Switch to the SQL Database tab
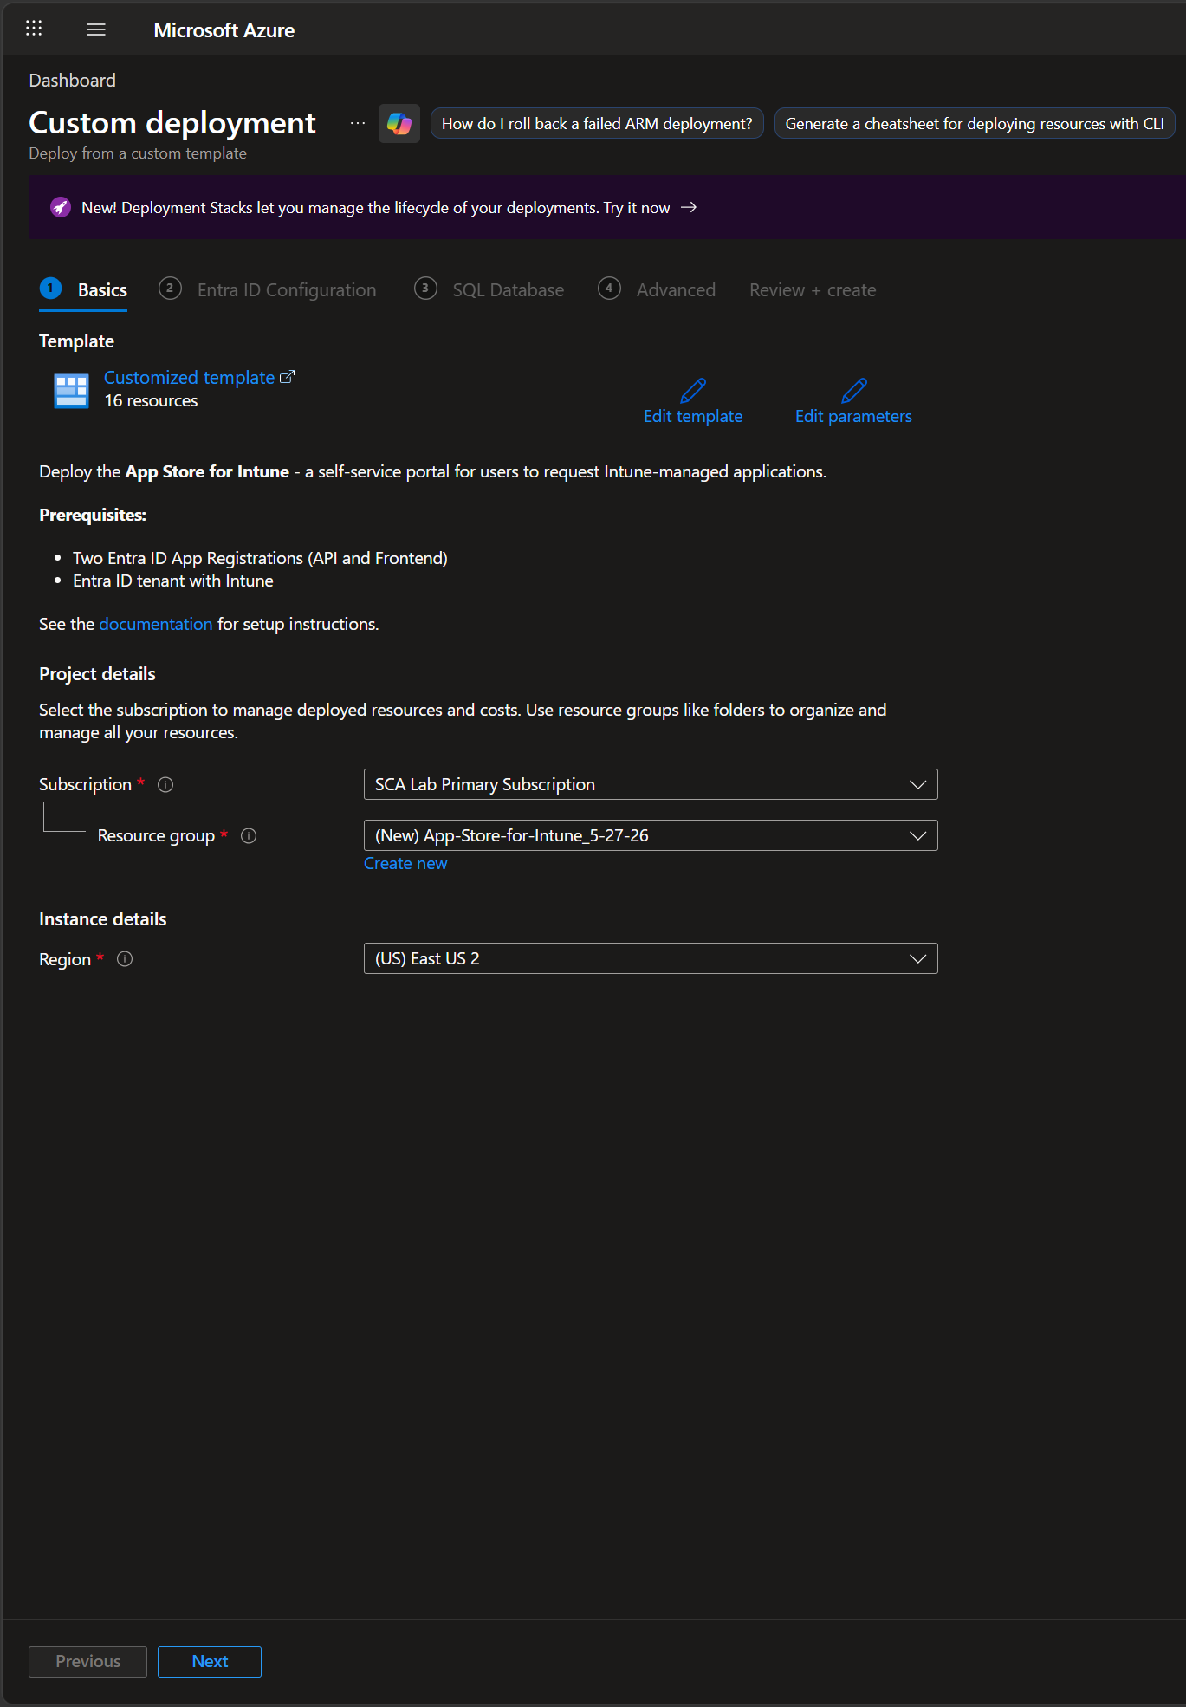 coord(509,290)
